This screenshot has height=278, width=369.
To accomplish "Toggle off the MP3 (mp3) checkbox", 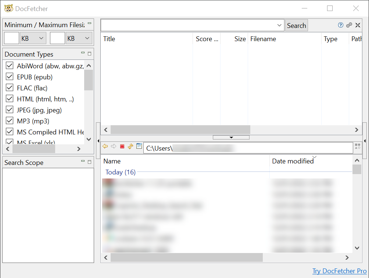I will 9,121.
